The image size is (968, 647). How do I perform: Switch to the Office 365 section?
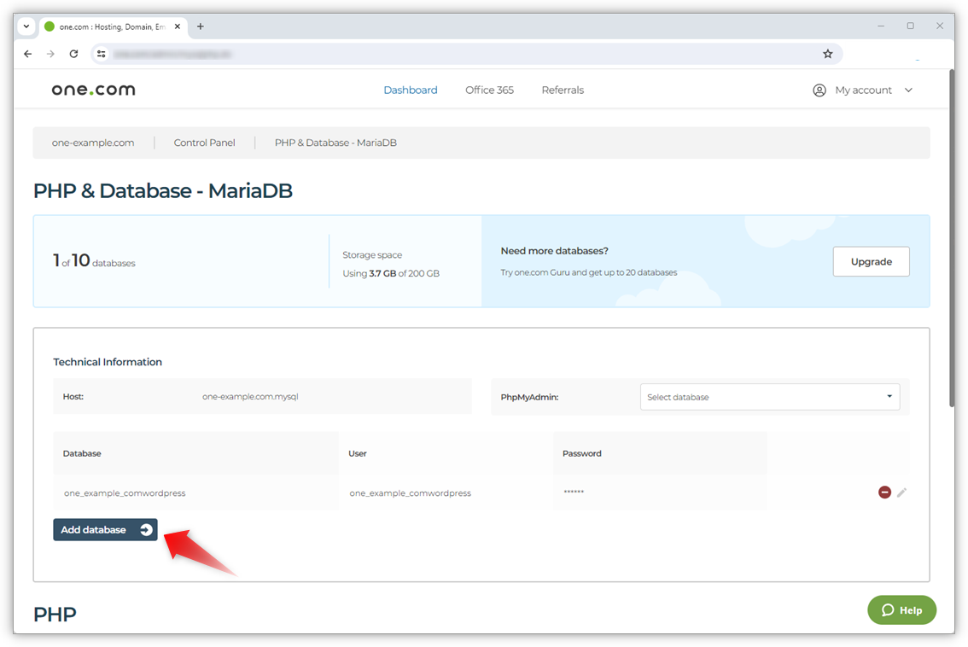[x=489, y=90]
